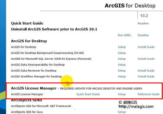
Task: Click 'ArcObjects SDK for Microsoft .NET Framework' text
Action: click(41, 106)
